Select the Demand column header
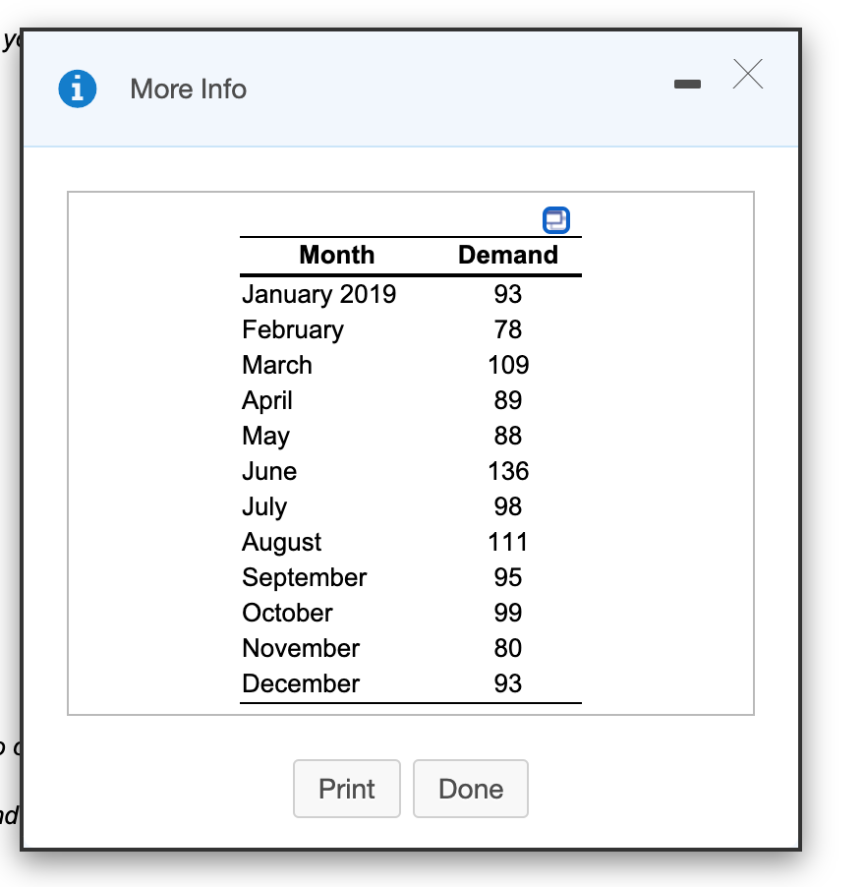This screenshot has height=887, width=865. (507, 255)
